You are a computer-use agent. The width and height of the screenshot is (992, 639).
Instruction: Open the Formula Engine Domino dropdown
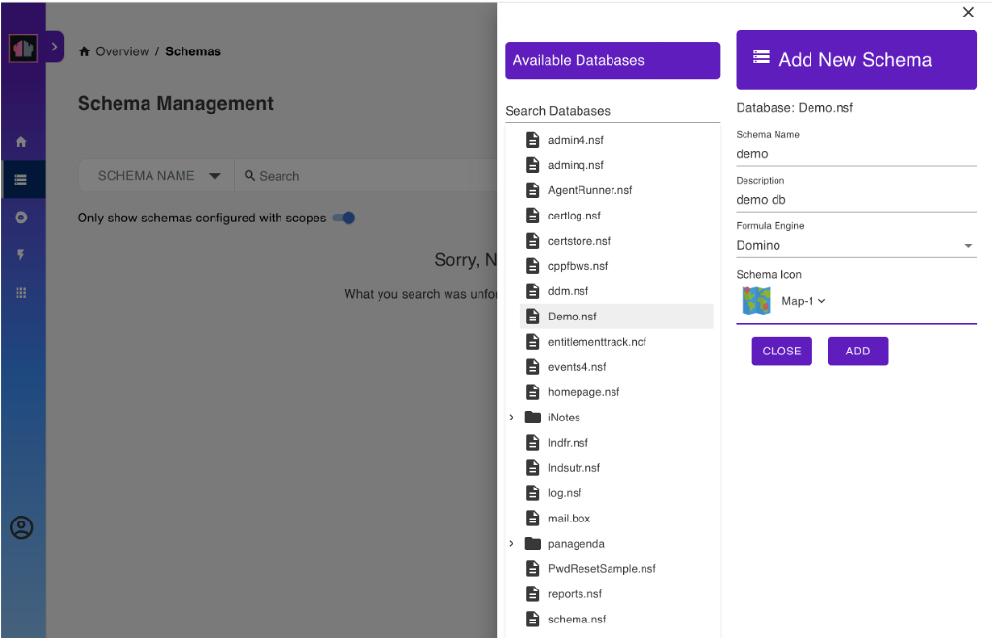click(857, 246)
